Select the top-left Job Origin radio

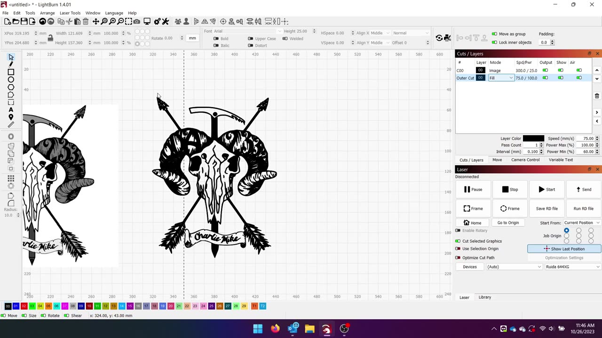(566, 230)
